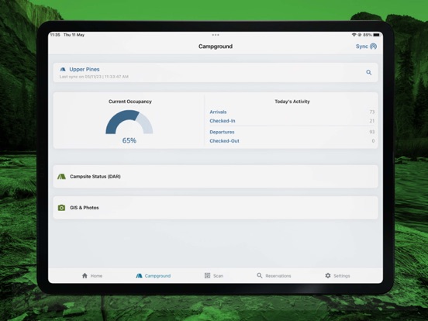
Task: Click the Scan QR code icon
Action: pyautogui.click(x=208, y=276)
